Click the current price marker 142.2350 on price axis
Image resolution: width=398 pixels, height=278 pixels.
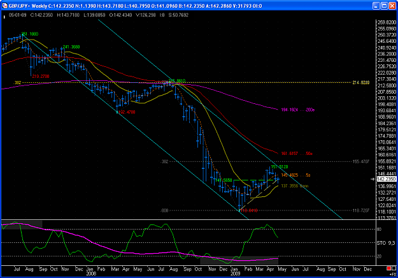click(387, 179)
